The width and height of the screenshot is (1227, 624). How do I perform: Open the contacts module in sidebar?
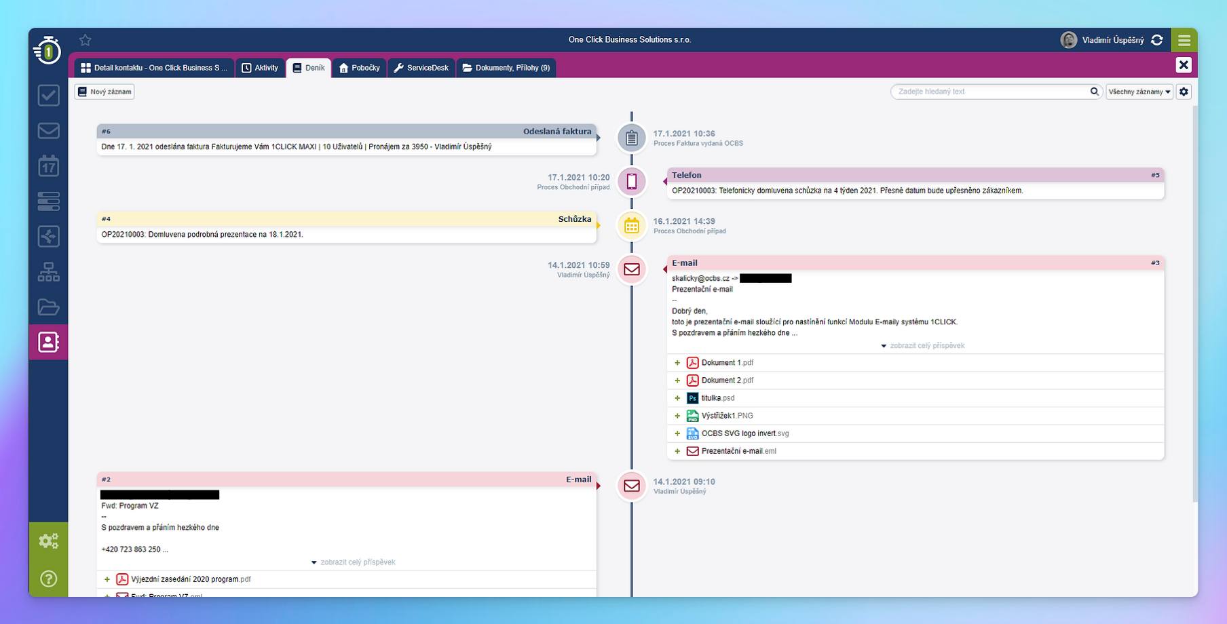tap(48, 342)
